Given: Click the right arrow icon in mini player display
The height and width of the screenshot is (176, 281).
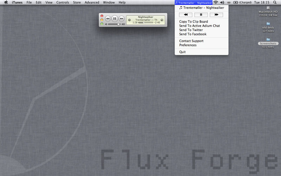Looking at the screenshot, I should click(162, 20).
